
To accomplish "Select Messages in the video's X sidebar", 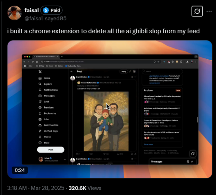I will click(x=47, y=96).
